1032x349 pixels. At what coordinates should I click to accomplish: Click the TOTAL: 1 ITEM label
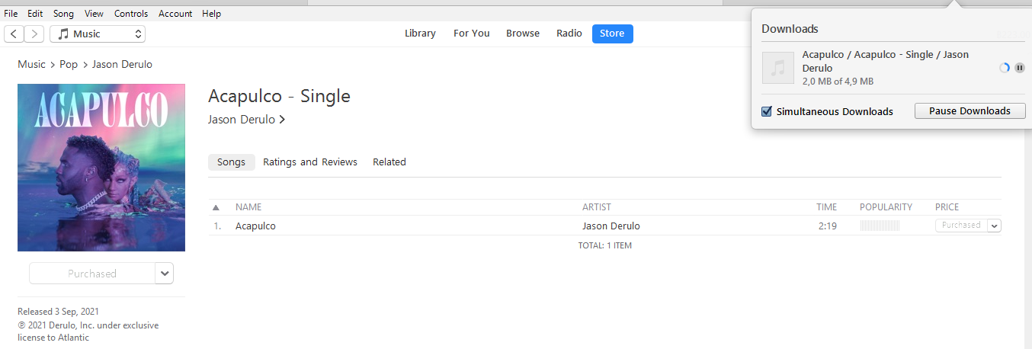[x=605, y=245]
